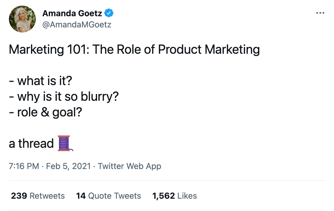Show the 1,562 Likes list

pyautogui.click(x=174, y=196)
